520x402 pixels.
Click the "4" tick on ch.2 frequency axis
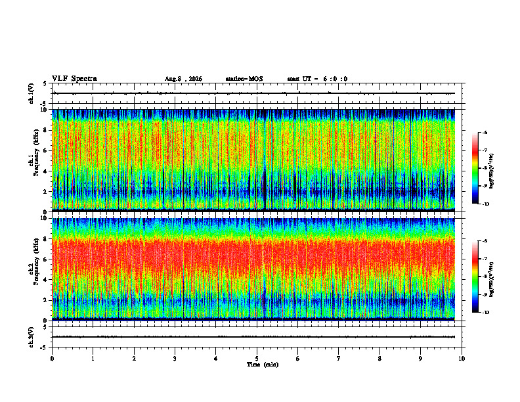click(46, 280)
